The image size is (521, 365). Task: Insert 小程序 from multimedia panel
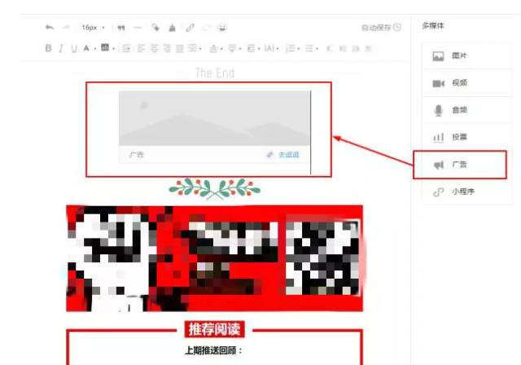coord(460,192)
